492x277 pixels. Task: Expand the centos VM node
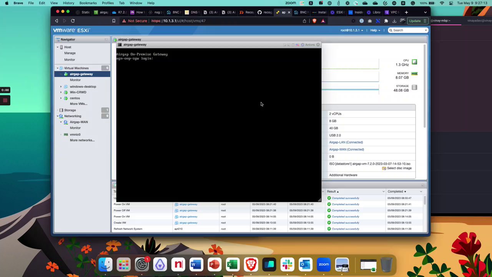(x=61, y=98)
